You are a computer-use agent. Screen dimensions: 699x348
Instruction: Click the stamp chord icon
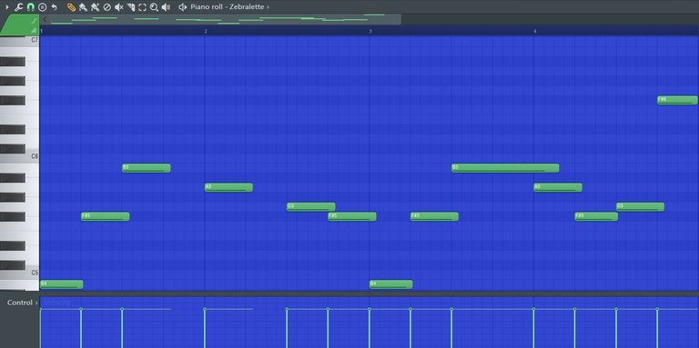[43, 7]
